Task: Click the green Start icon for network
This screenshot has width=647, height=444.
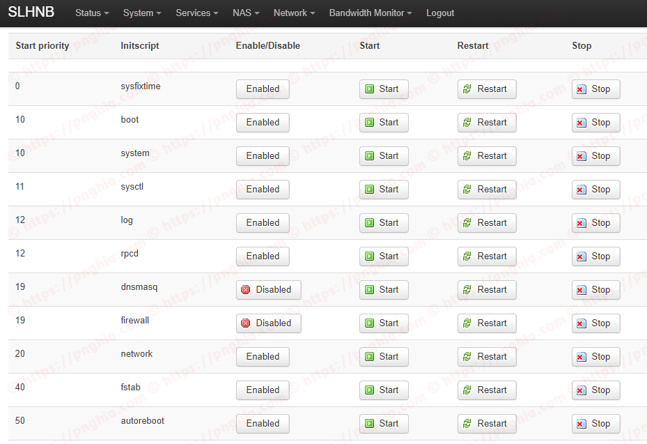Action: [x=370, y=357]
